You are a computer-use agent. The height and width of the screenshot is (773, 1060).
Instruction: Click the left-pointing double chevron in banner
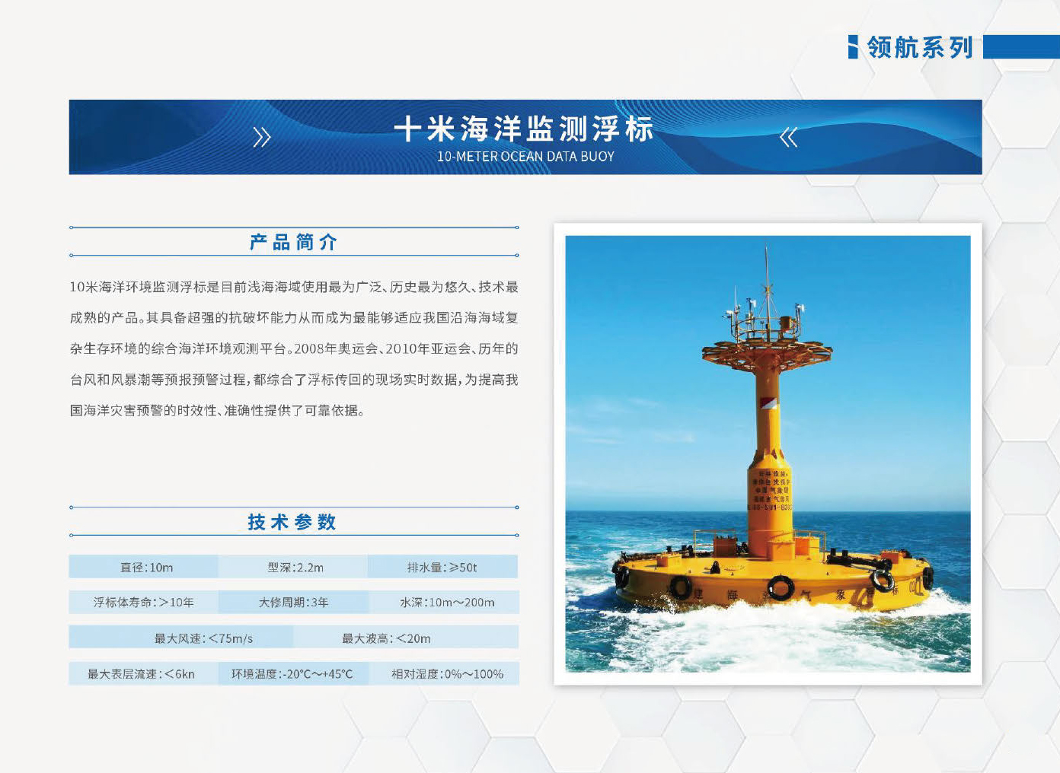click(789, 137)
